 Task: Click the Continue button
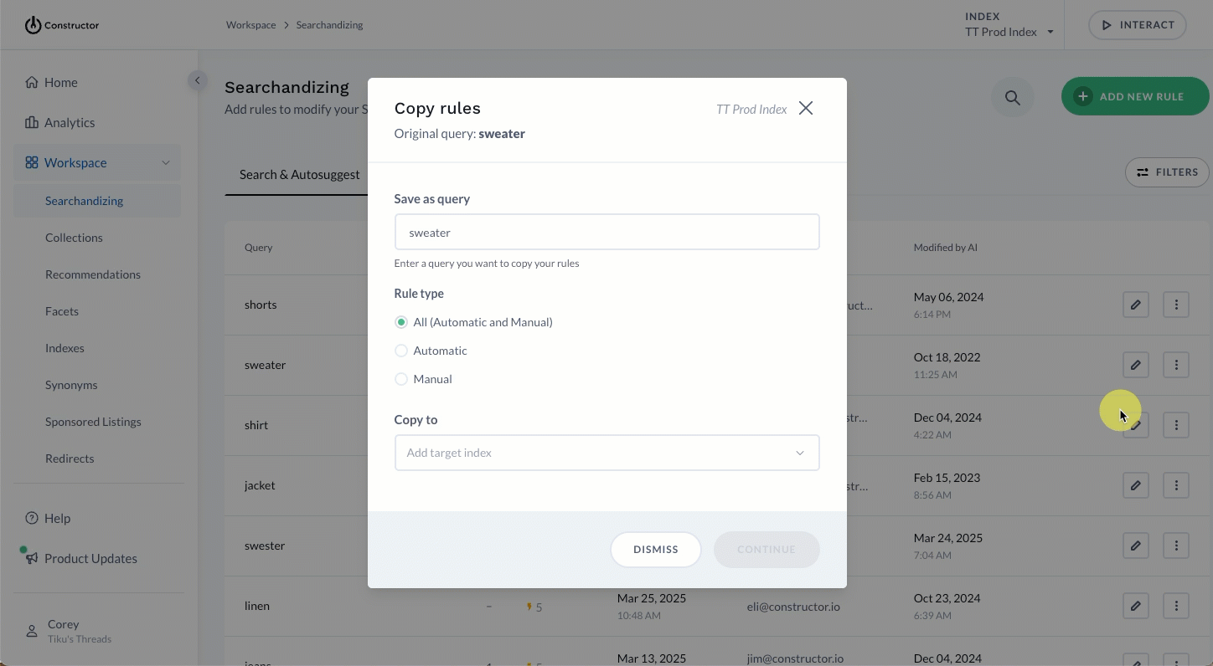[x=767, y=550]
